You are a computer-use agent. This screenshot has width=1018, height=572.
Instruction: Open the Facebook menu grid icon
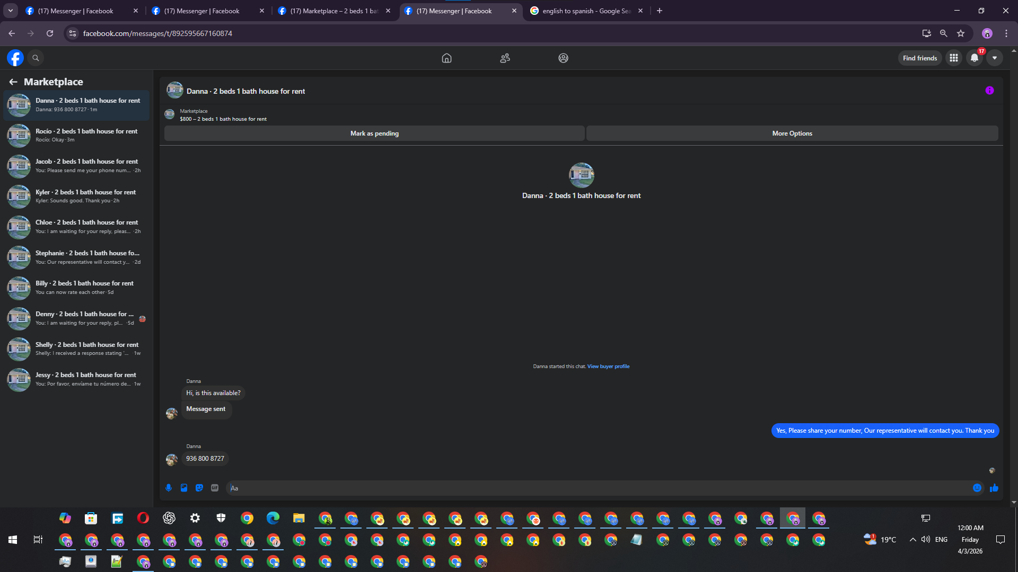(x=954, y=58)
